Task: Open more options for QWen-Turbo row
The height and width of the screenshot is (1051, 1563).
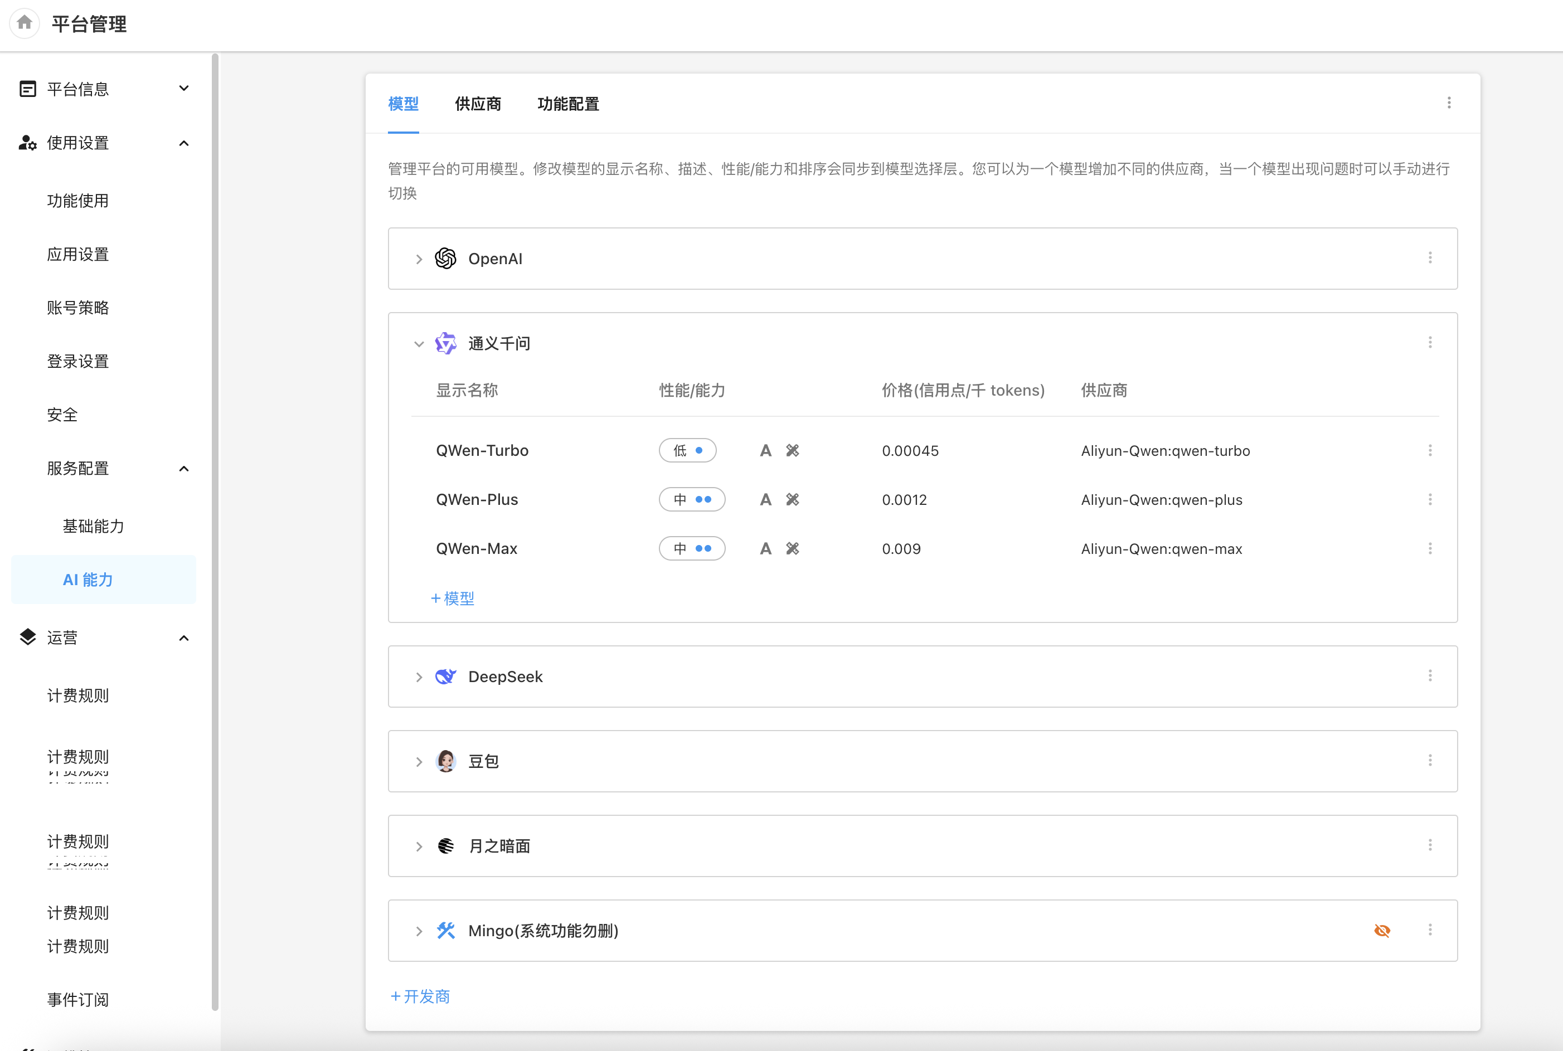Action: [x=1430, y=450]
